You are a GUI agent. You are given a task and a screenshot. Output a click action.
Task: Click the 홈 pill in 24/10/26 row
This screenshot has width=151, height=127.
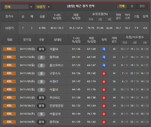[41, 114]
